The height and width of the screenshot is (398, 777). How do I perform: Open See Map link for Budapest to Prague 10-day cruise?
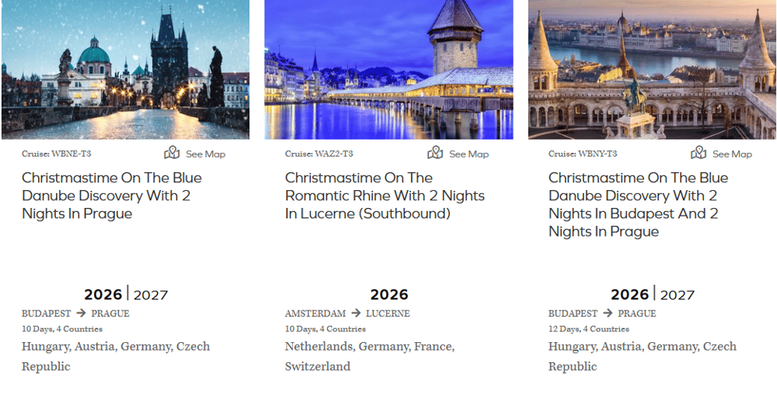(x=205, y=154)
